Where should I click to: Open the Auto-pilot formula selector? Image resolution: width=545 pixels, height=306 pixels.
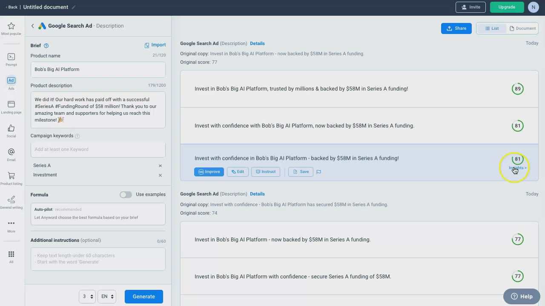point(98,214)
